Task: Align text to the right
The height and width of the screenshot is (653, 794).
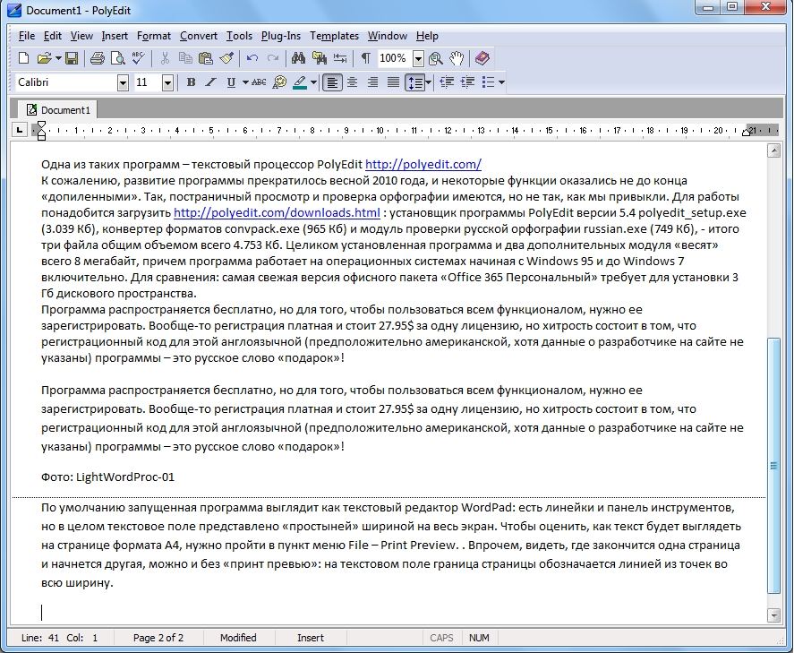Action: coord(372,82)
